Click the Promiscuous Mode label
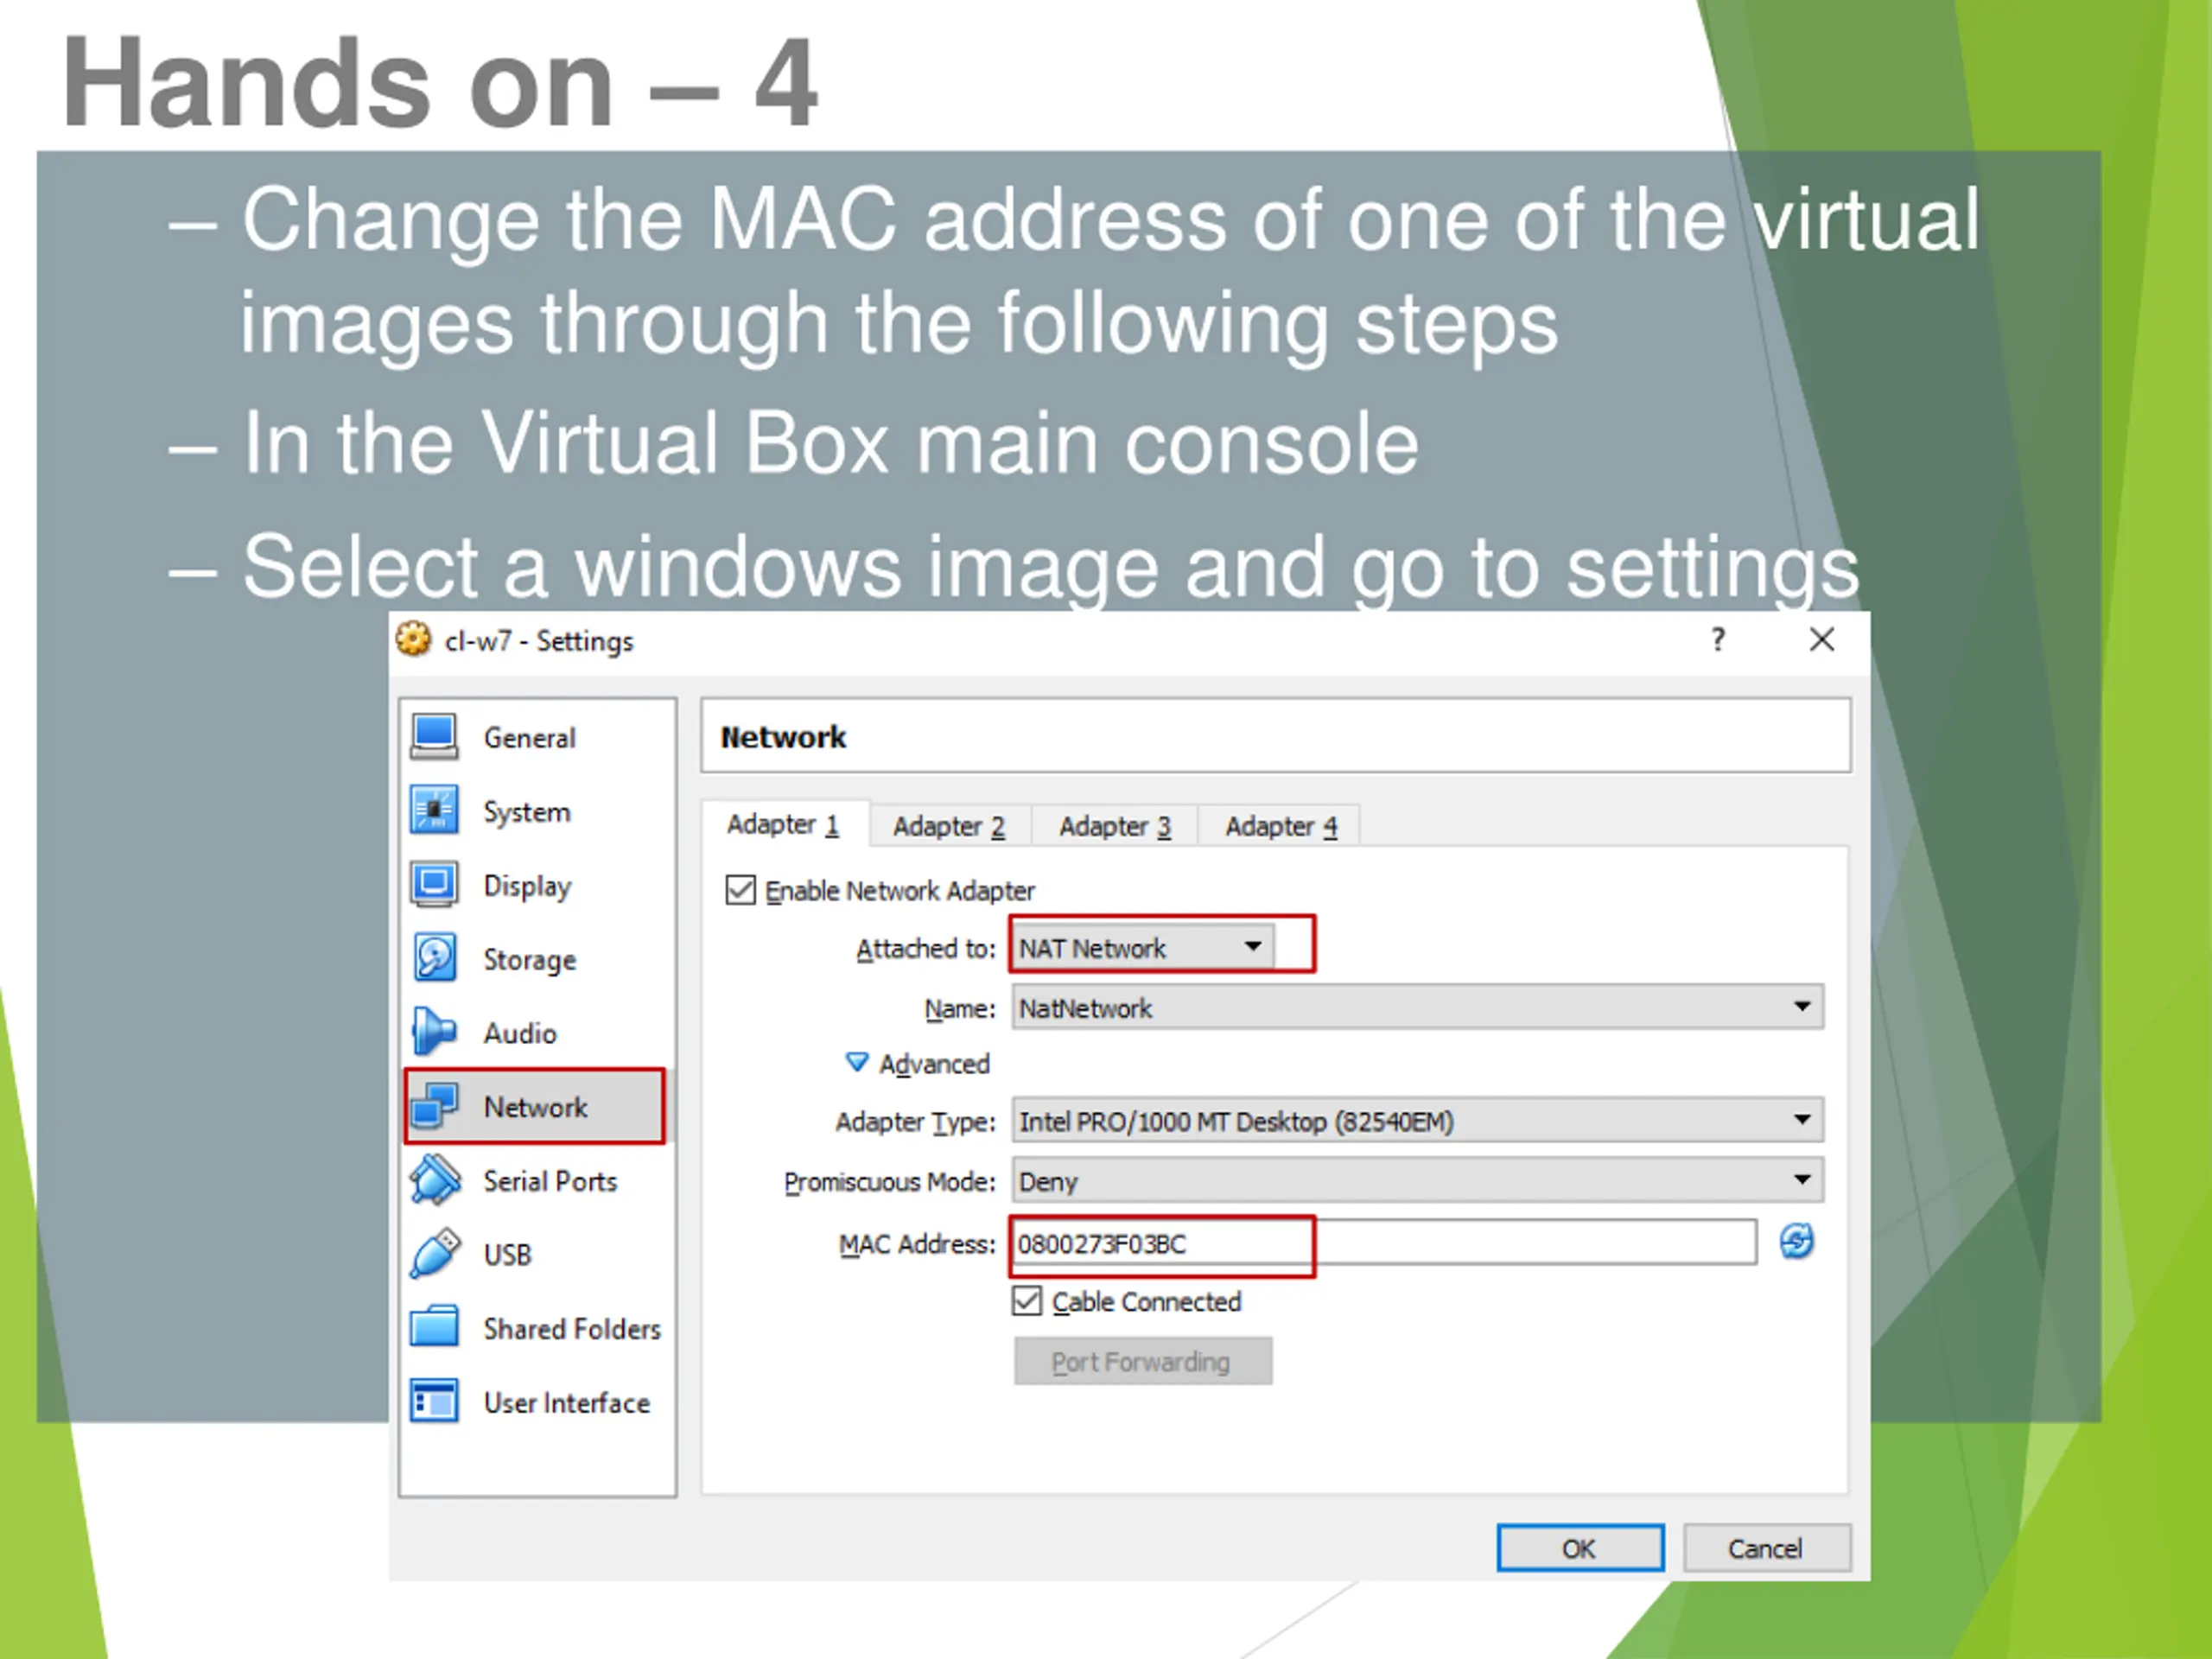The width and height of the screenshot is (2212, 1659). click(x=890, y=1182)
